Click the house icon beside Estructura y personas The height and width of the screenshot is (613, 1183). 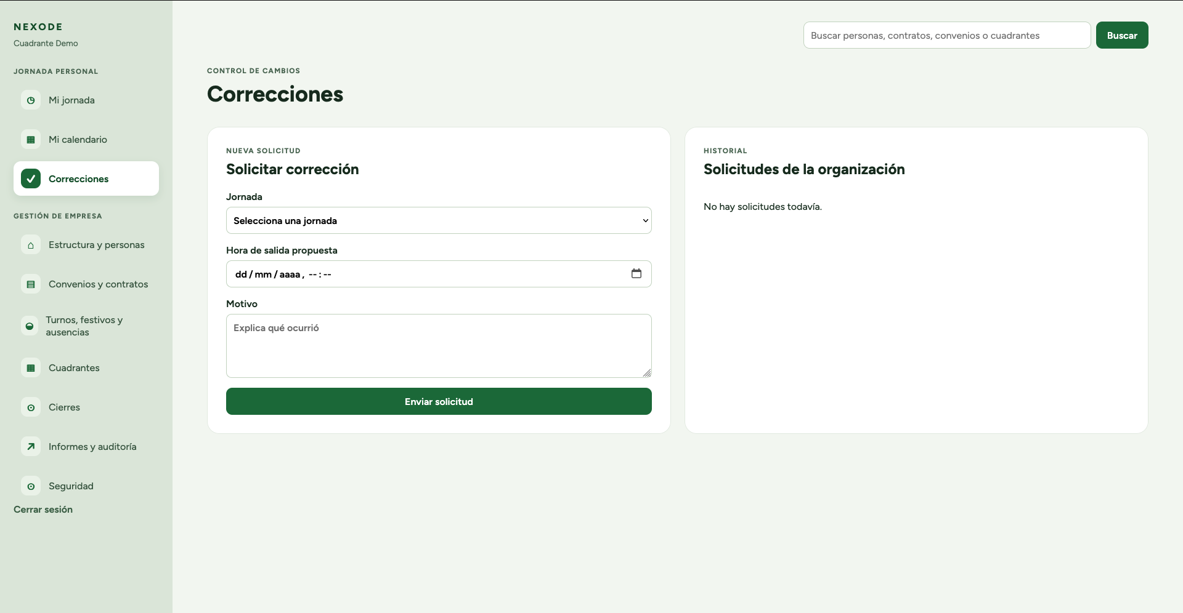click(x=31, y=245)
